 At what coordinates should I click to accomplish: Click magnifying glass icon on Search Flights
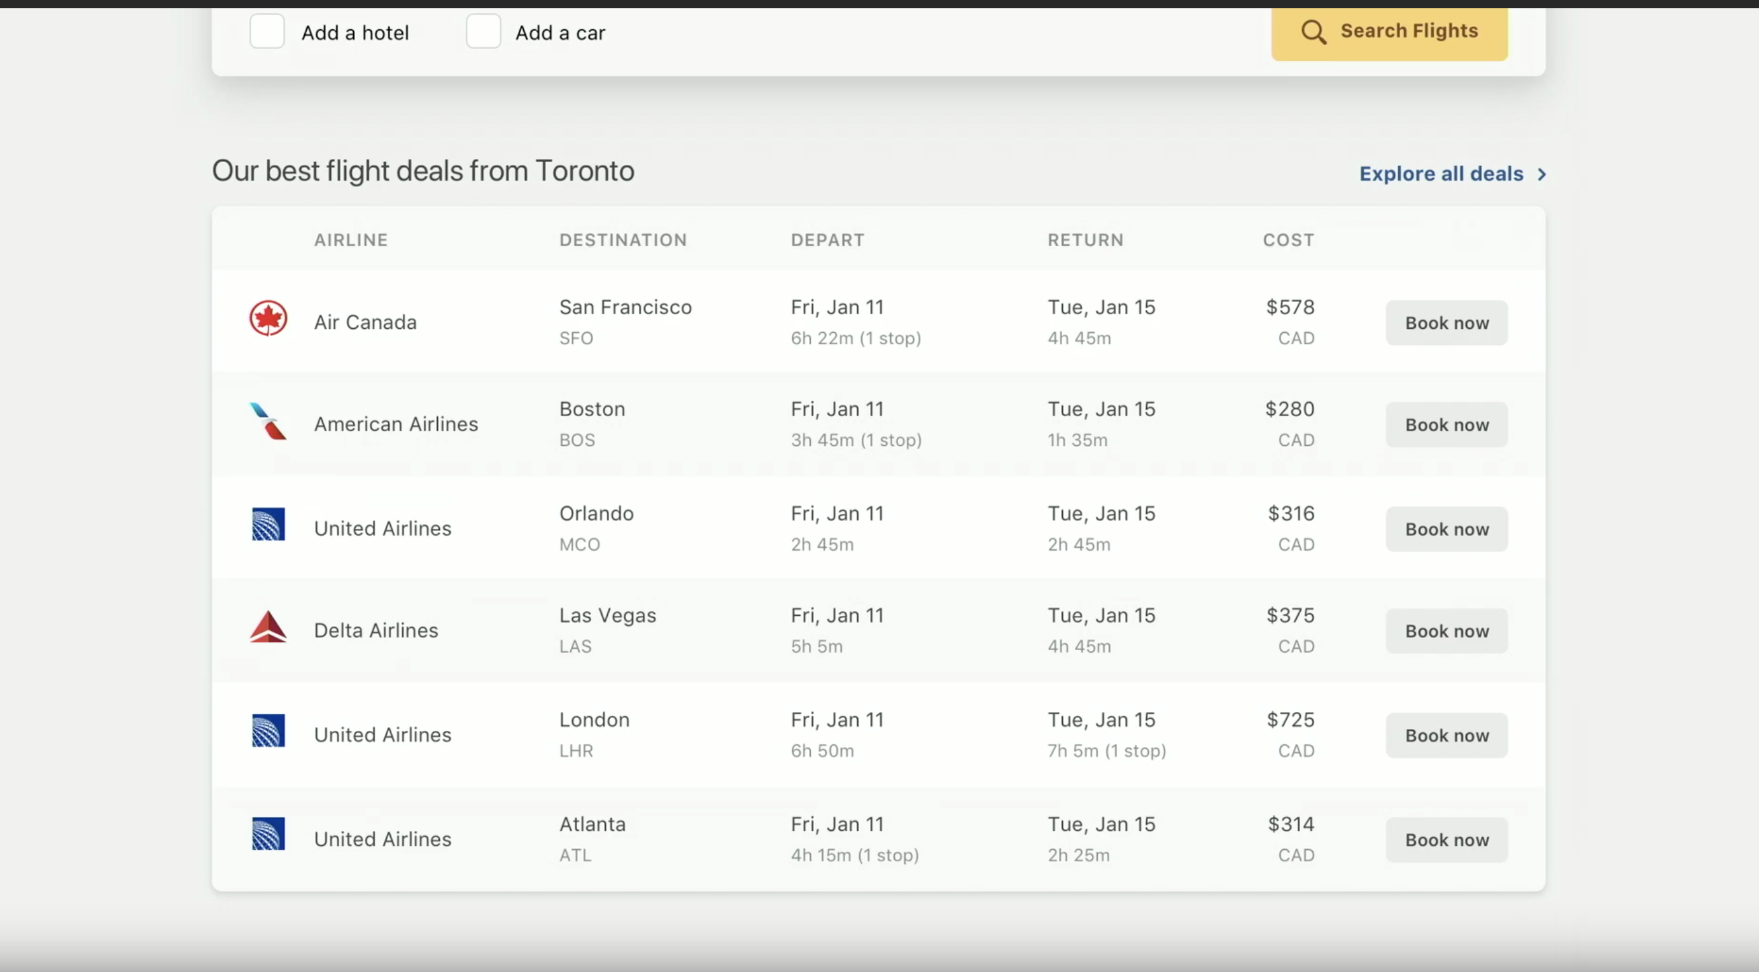[x=1313, y=31]
